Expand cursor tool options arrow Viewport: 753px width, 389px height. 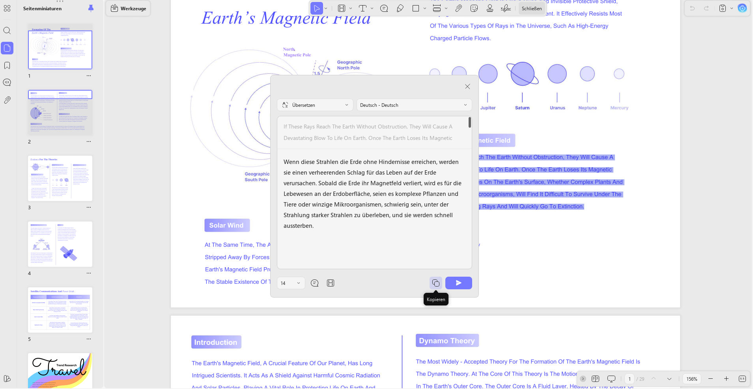click(x=326, y=8)
